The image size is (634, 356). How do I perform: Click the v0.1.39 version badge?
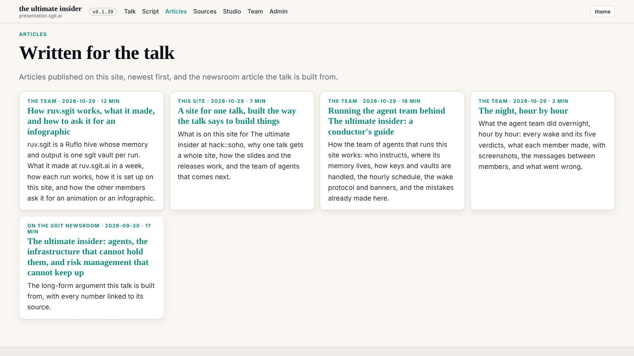click(x=103, y=12)
